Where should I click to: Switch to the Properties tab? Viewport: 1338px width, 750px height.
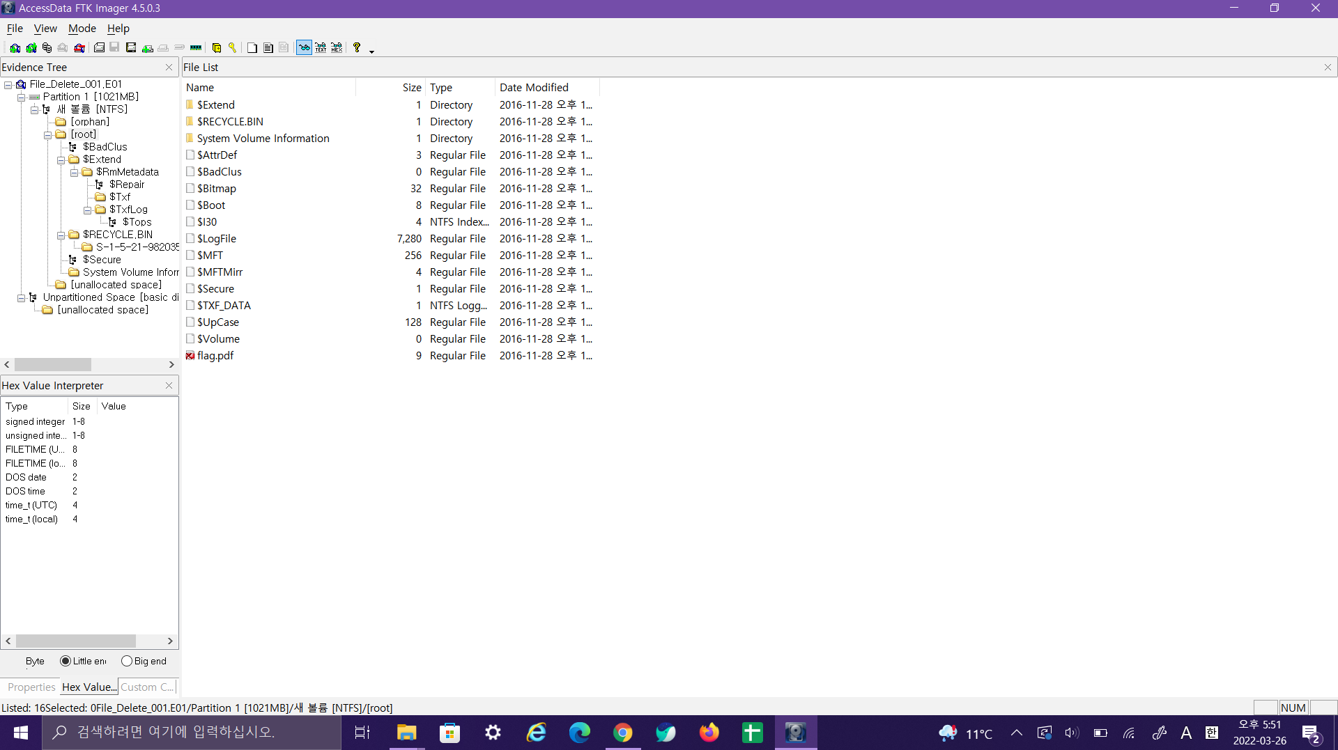[x=31, y=687]
